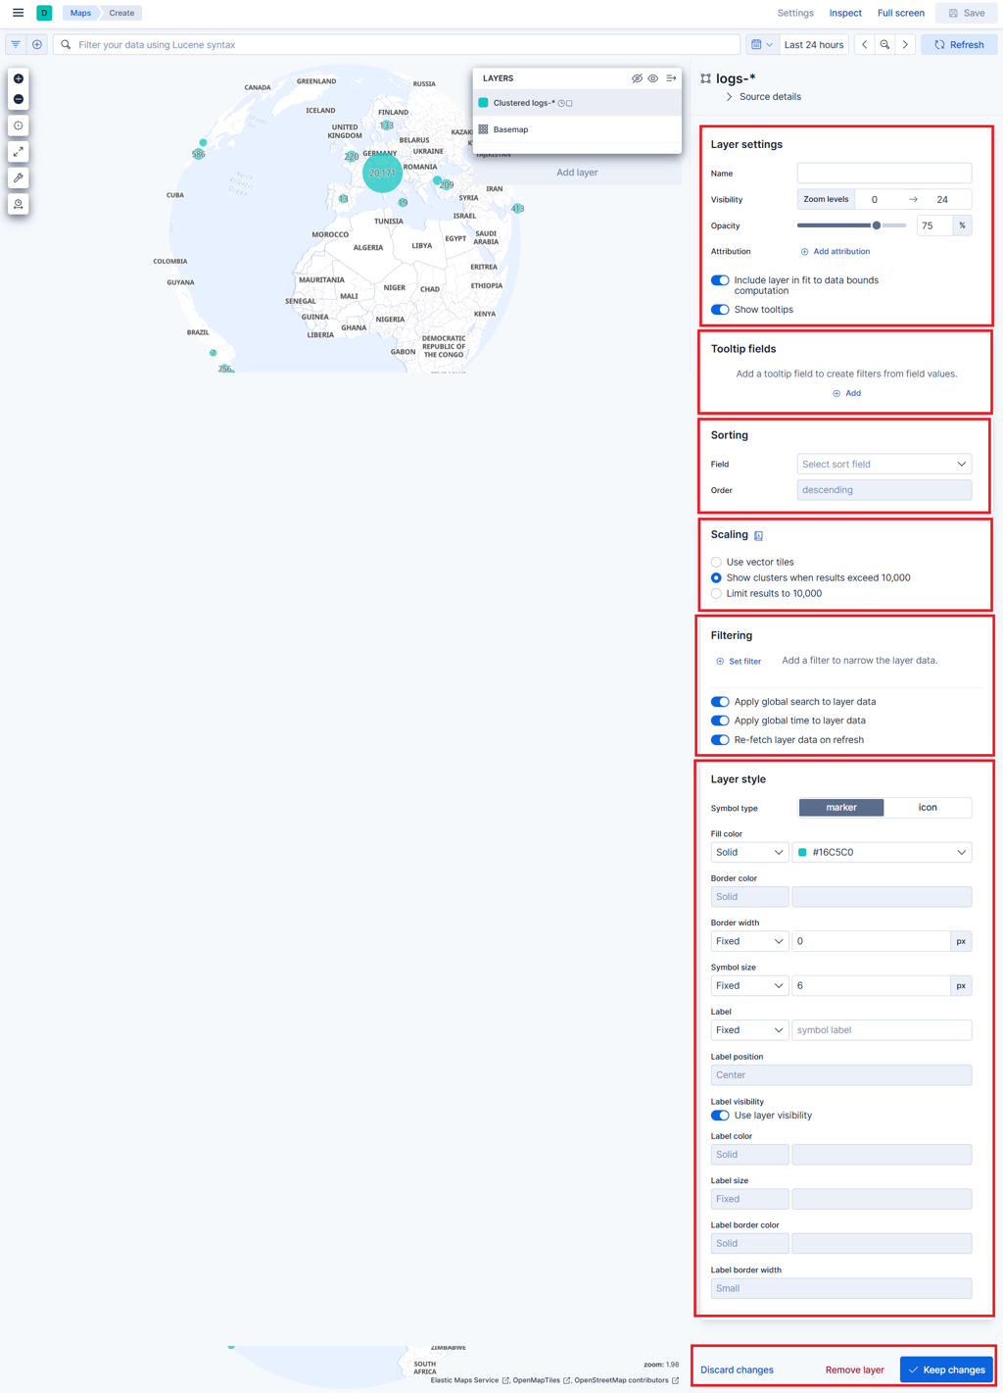
Task: Open Border width Fixed dropdown
Action: (x=749, y=941)
